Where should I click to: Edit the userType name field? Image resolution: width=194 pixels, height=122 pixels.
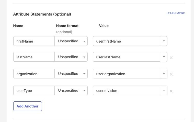pyautogui.click(x=34, y=90)
